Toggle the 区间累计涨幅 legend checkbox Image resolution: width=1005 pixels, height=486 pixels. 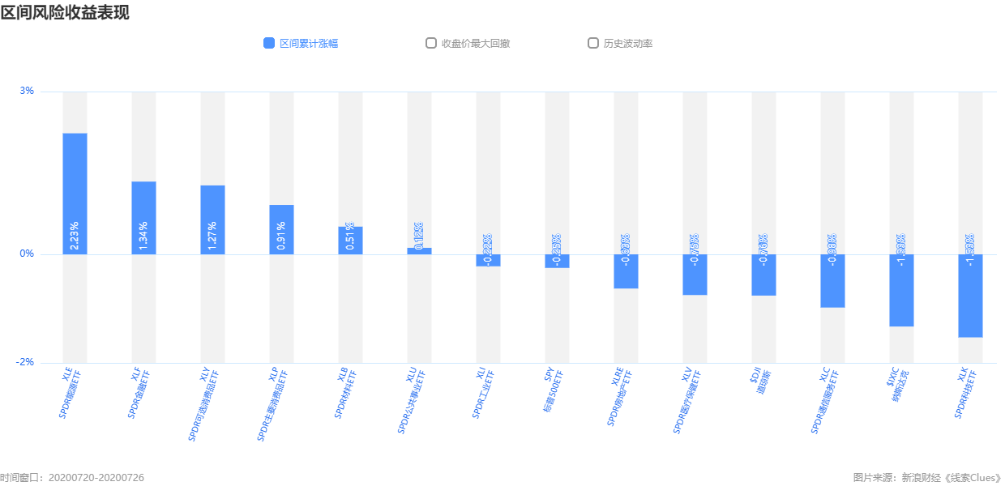click(269, 43)
